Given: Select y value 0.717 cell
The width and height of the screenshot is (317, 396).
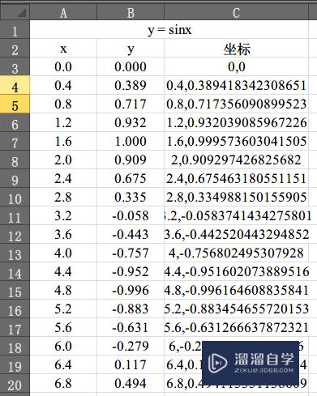Looking at the screenshot, I should tap(131, 104).
